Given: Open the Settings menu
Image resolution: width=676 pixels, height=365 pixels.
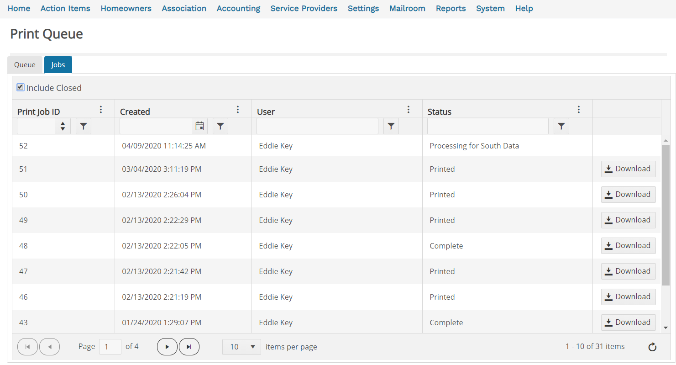Looking at the screenshot, I should [363, 8].
